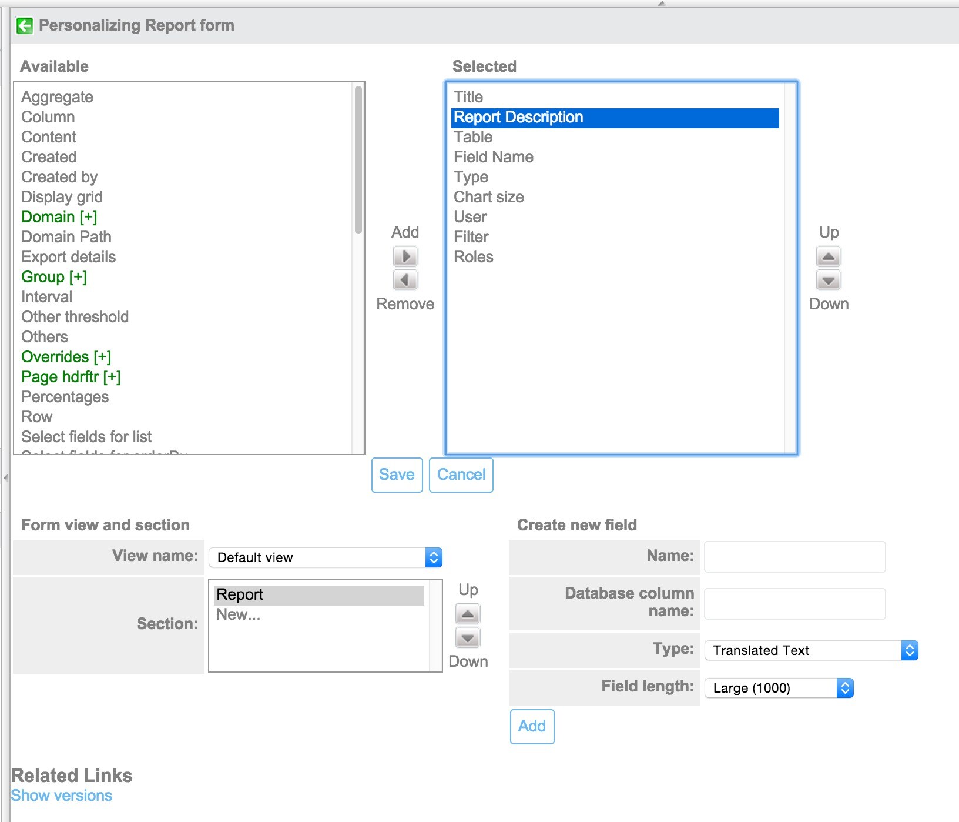Click the Section Up arrow button
Viewport: 959px width, 822px height.
468,614
